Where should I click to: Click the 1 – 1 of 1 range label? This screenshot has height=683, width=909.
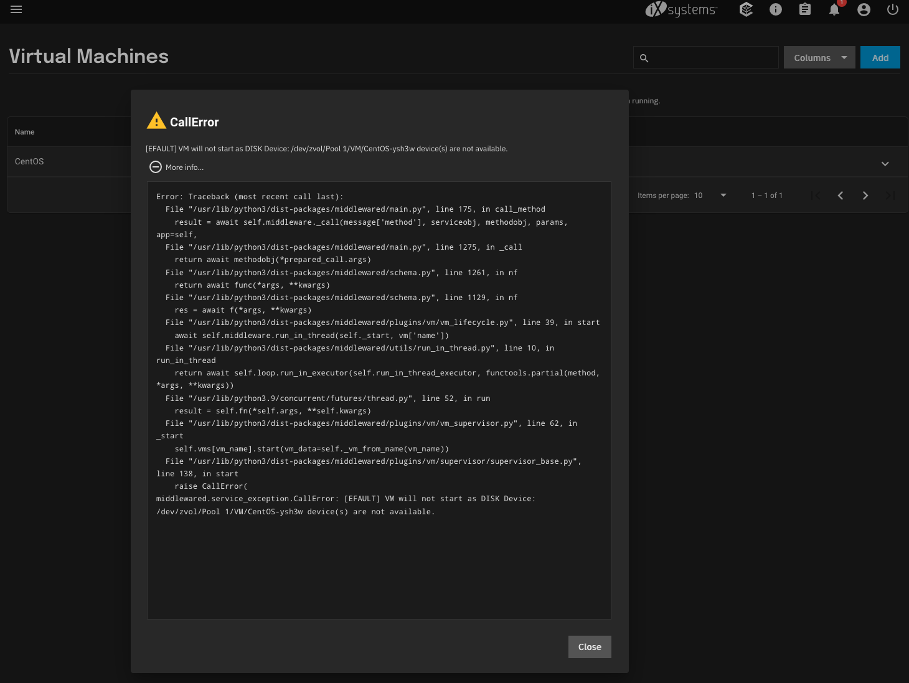tap(767, 195)
